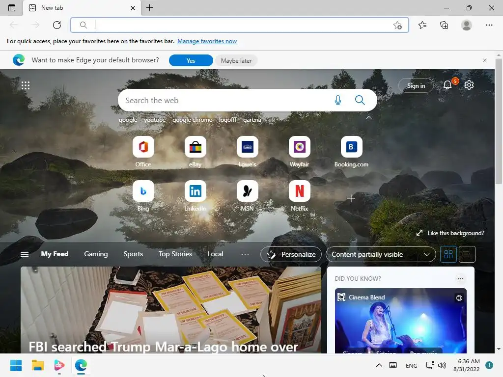503x377 pixels.
Task: Switch feed to grid view
Action: (x=448, y=254)
